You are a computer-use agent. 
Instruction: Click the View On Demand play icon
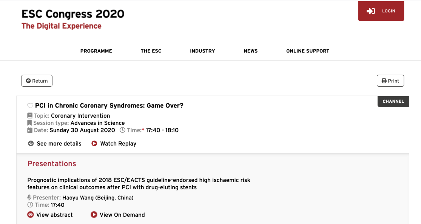point(94,215)
